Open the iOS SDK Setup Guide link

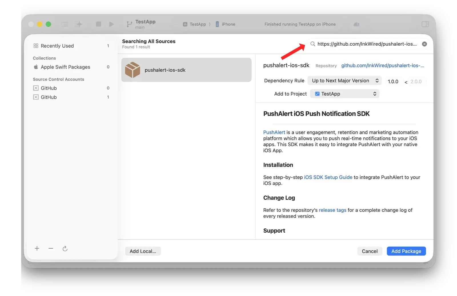[x=328, y=177]
